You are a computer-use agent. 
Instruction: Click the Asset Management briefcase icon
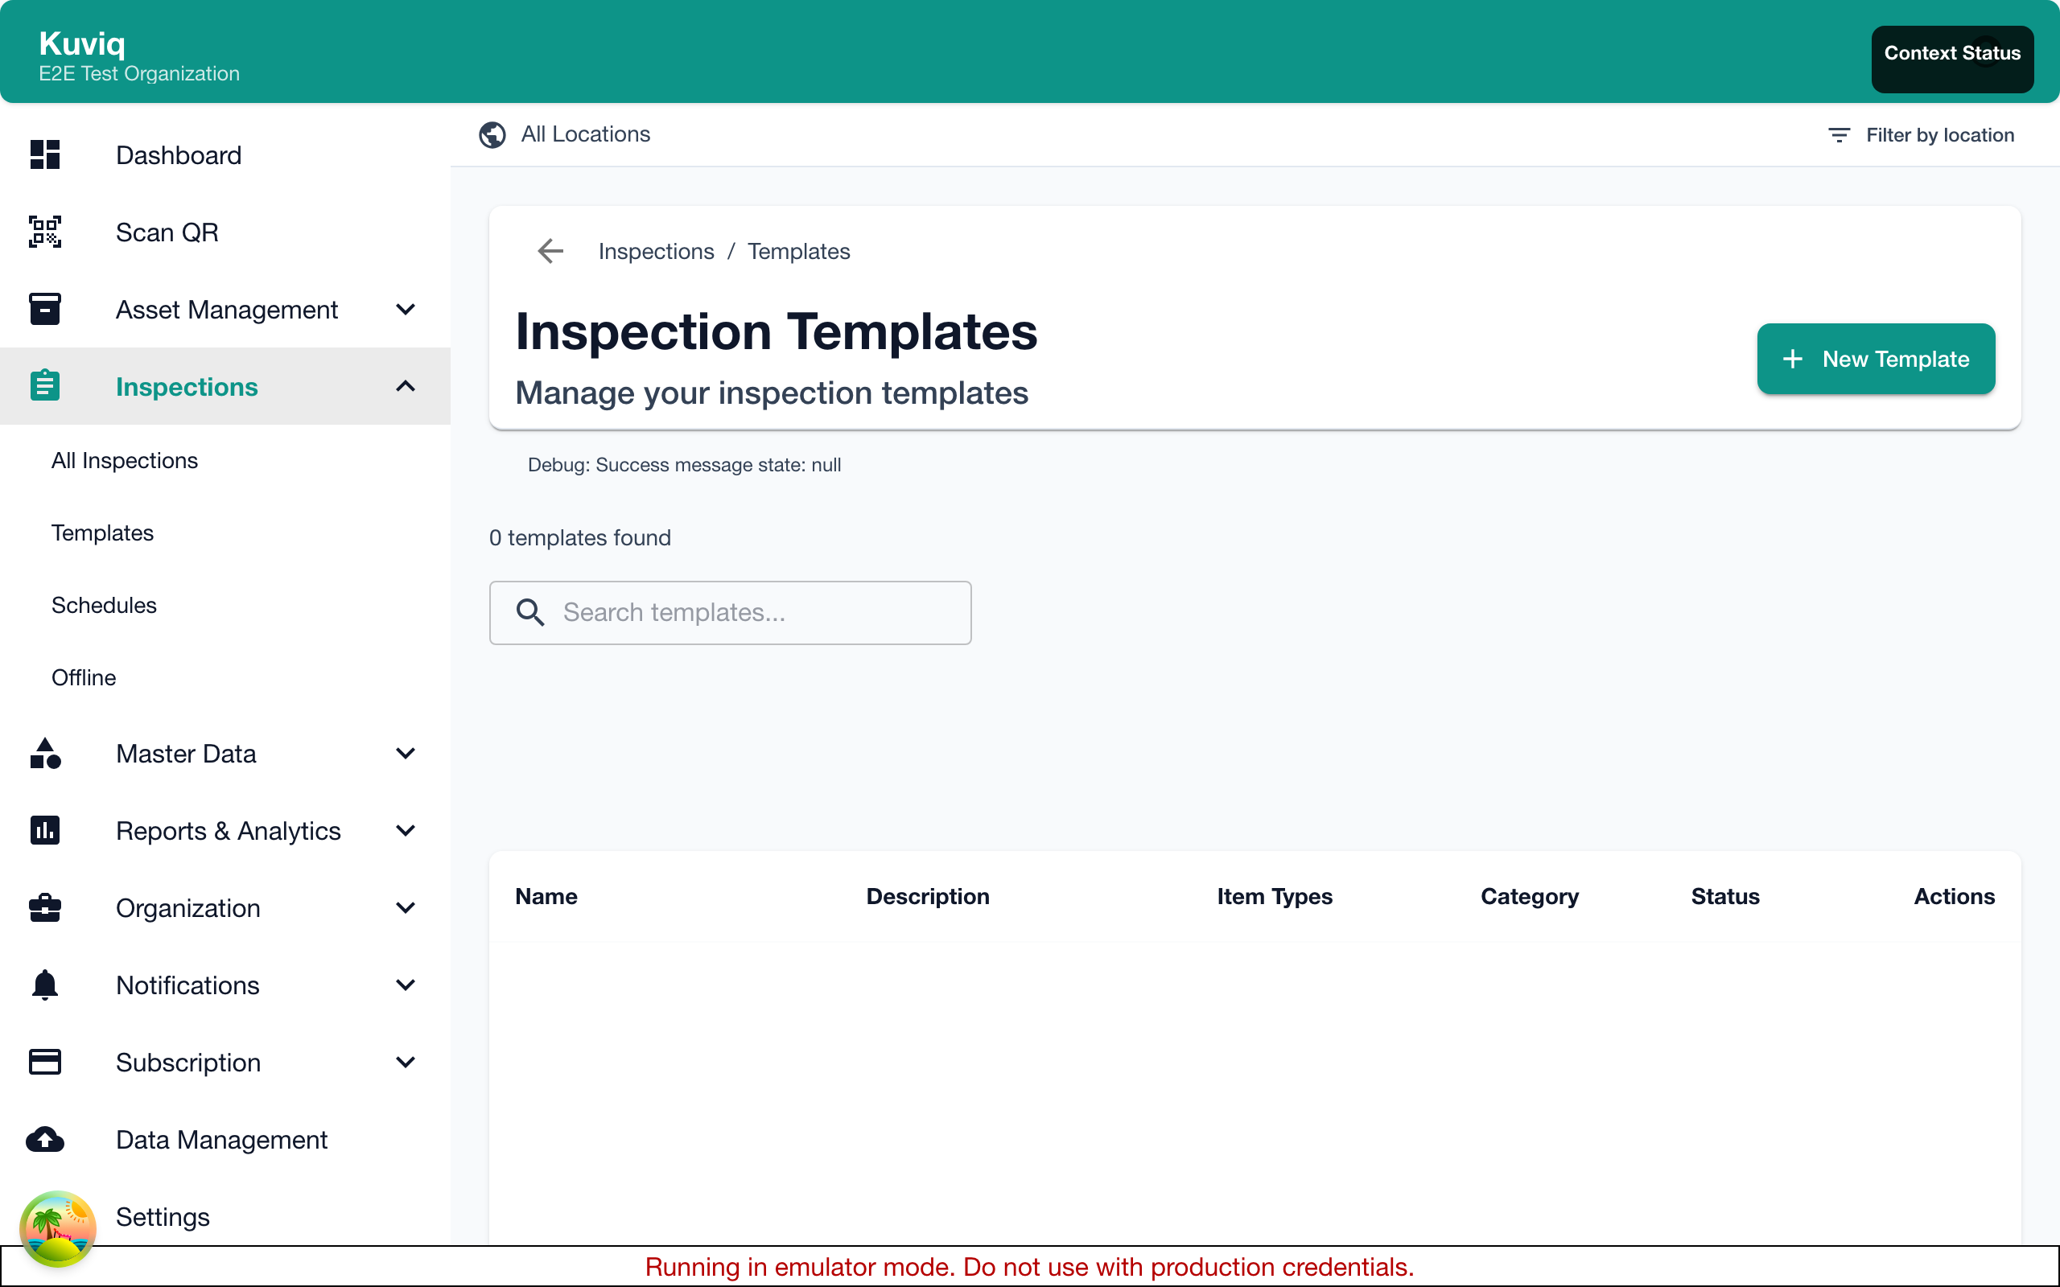coord(45,309)
